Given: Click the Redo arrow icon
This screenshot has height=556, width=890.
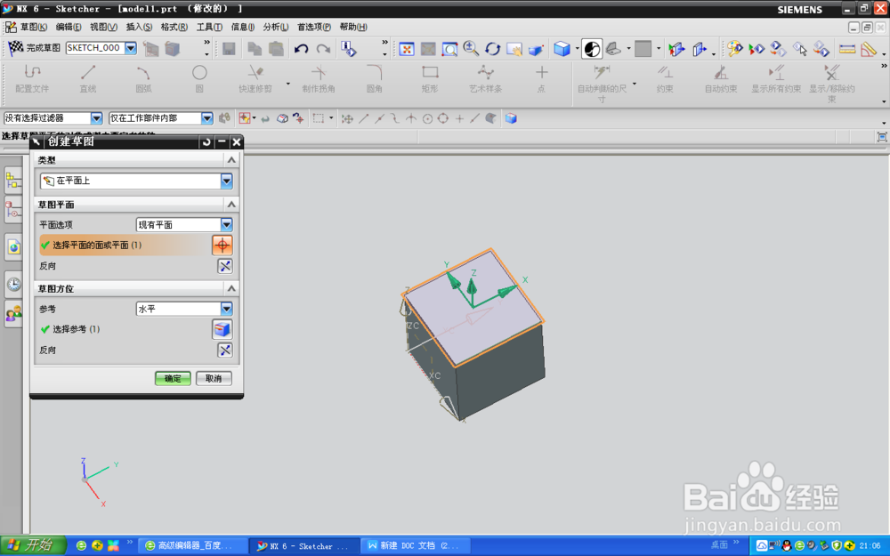Looking at the screenshot, I should (x=323, y=49).
